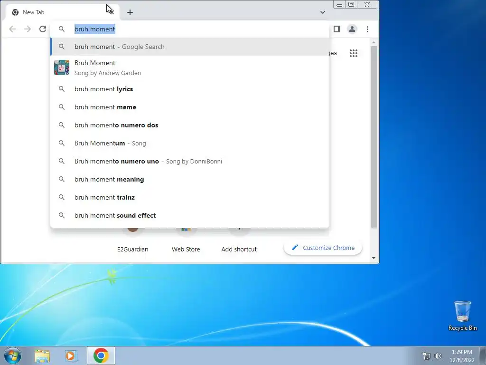The height and width of the screenshot is (365, 486).
Task: Open the Google apps grid
Action: coord(353,53)
